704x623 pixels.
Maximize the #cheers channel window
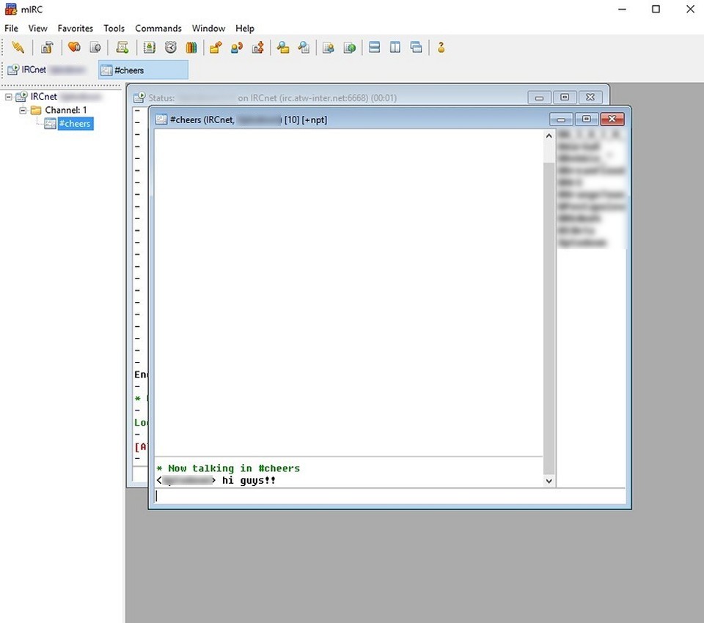tap(587, 119)
